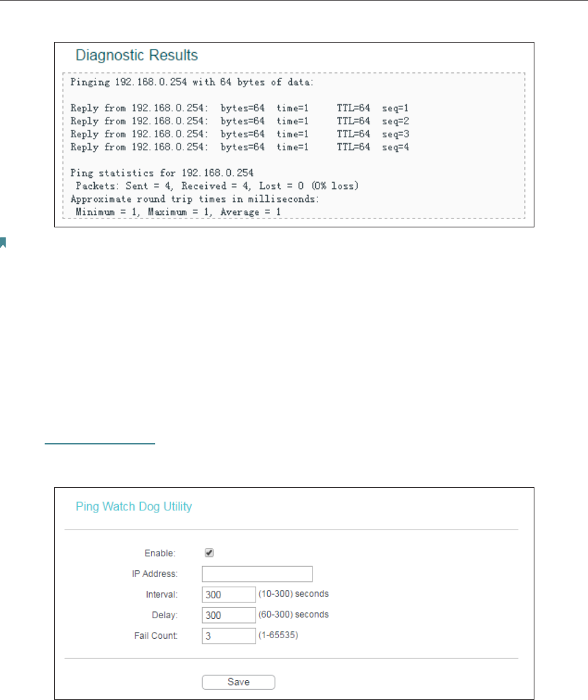Click the Fail Count field showing 3
Image resolution: width=588 pixels, height=700 pixels.
click(229, 635)
